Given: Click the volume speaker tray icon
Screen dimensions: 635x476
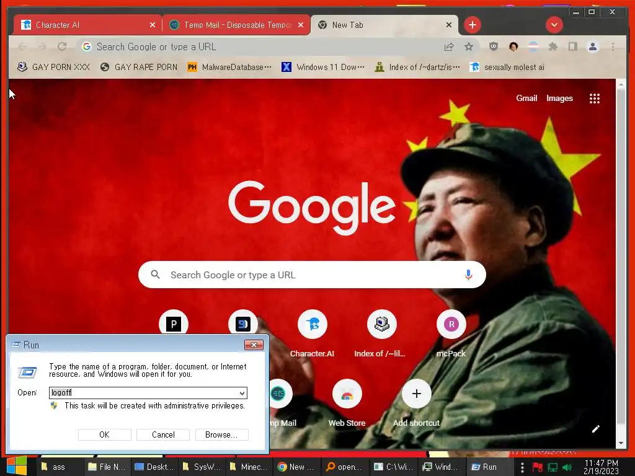Looking at the screenshot, I should (567, 467).
